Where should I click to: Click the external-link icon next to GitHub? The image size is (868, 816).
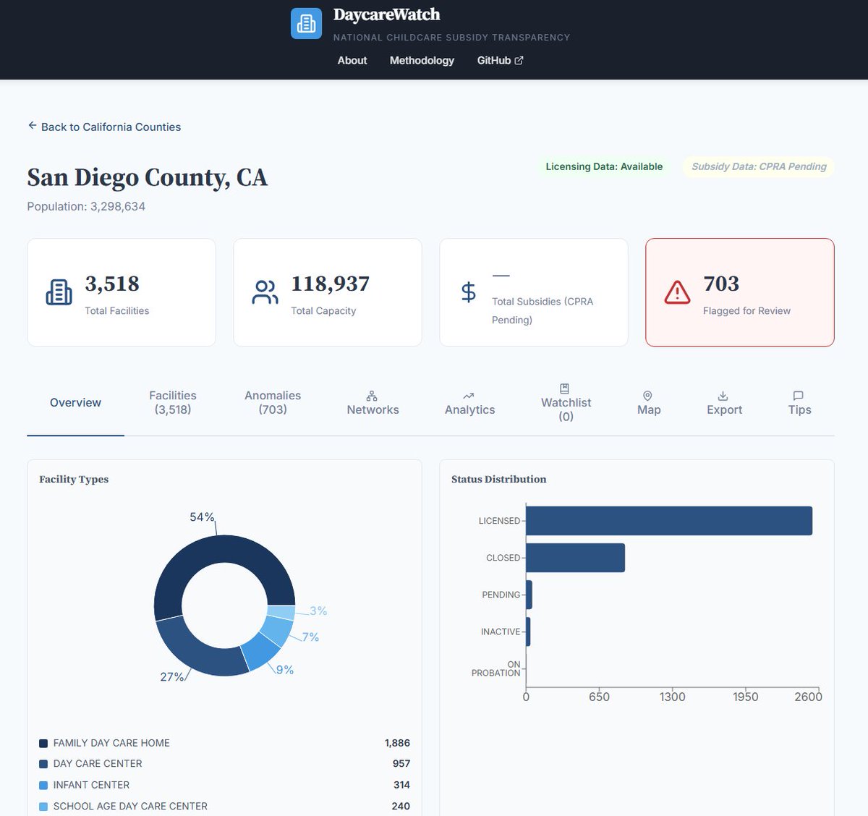[519, 59]
